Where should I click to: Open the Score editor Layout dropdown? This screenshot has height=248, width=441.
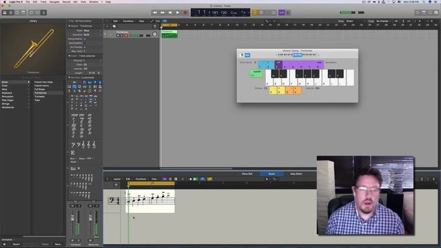[117, 179]
